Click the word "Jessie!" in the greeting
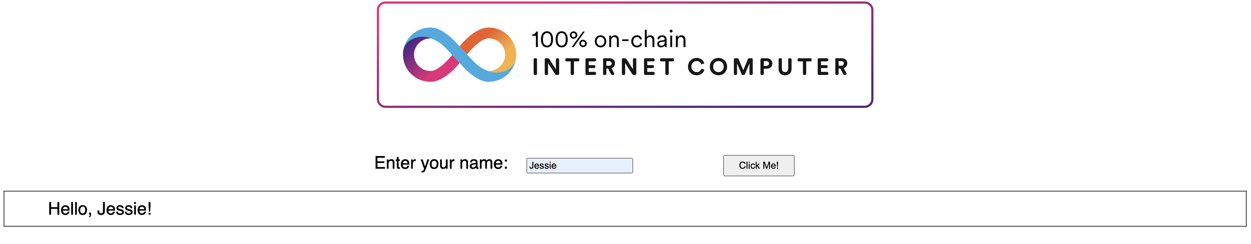 124,209
